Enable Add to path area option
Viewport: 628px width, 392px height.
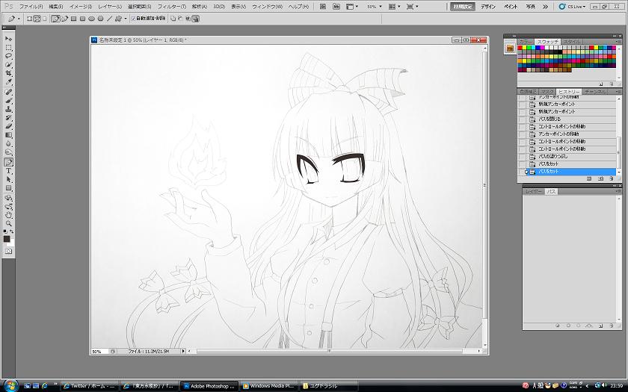[x=173, y=19]
